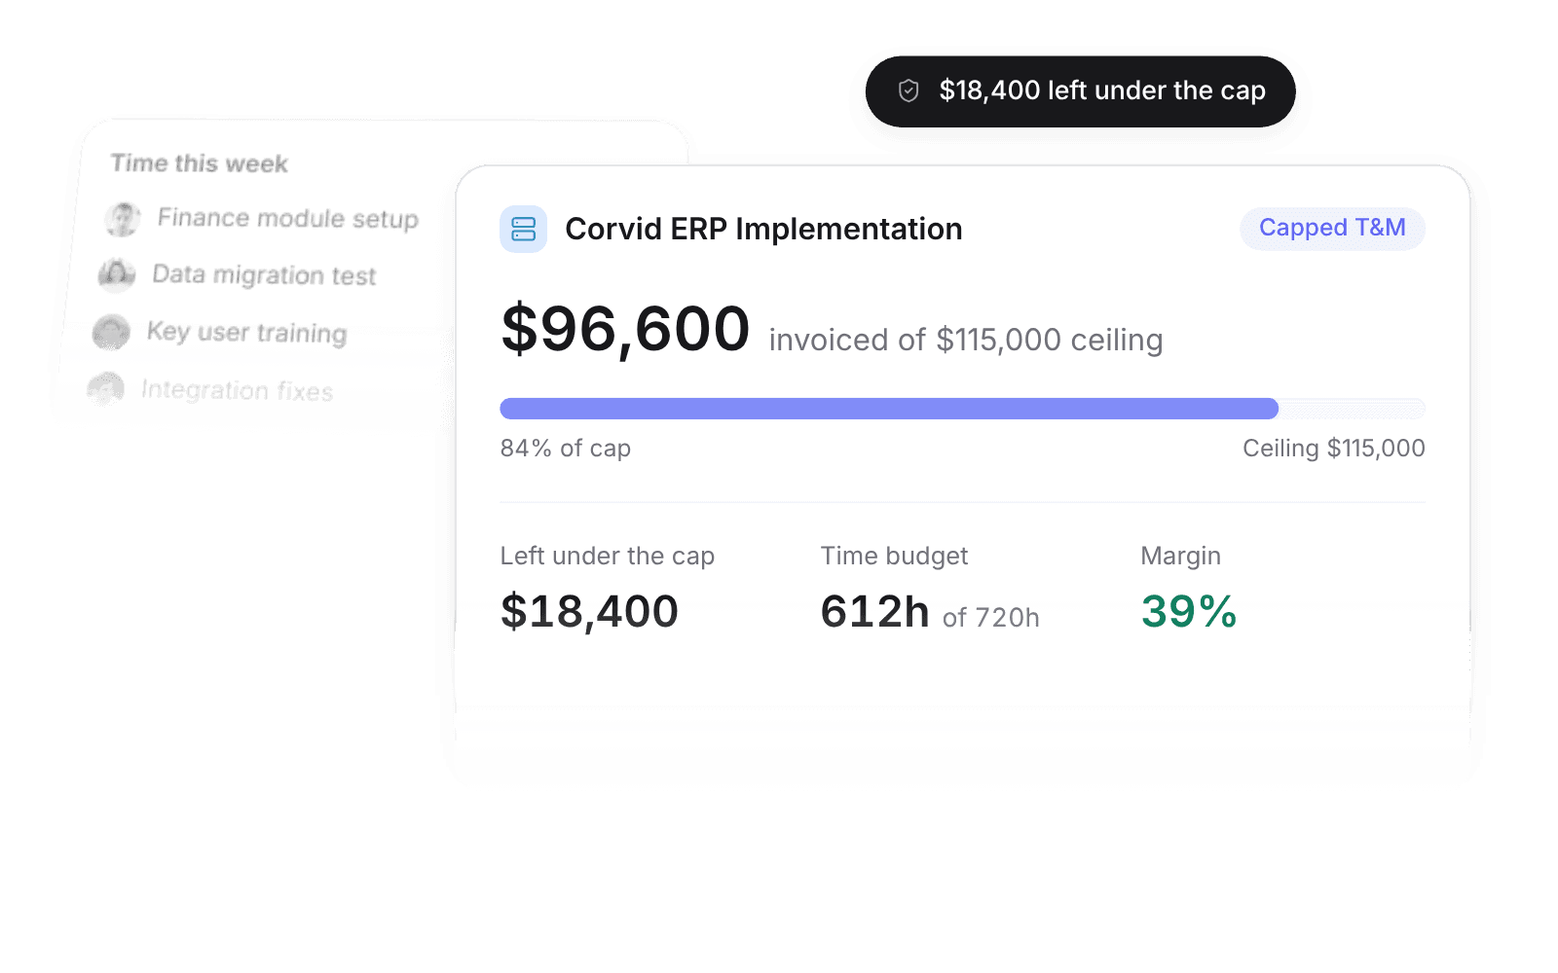This screenshot has height=973, width=1558.
Task: Click the Left under the cap label
Action: pos(608,557)
